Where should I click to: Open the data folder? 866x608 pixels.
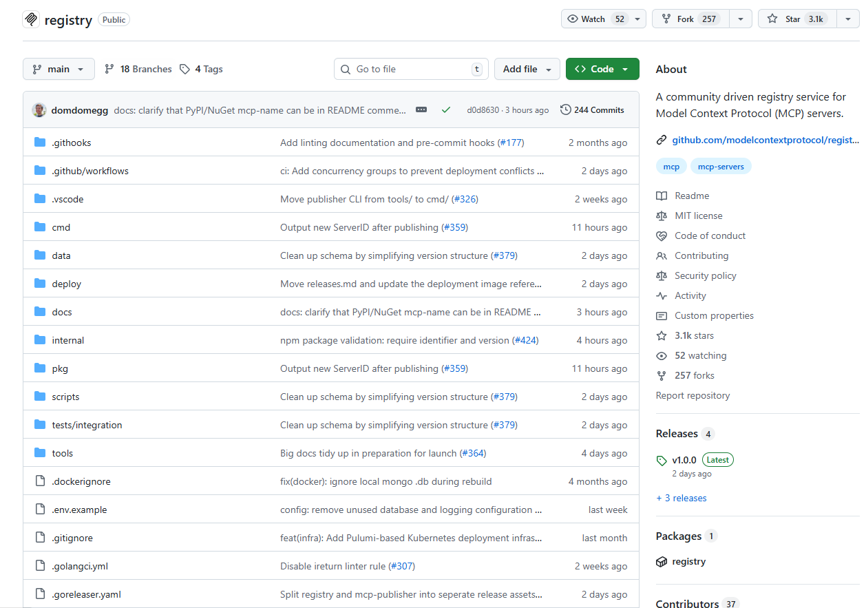coord(61,255)
